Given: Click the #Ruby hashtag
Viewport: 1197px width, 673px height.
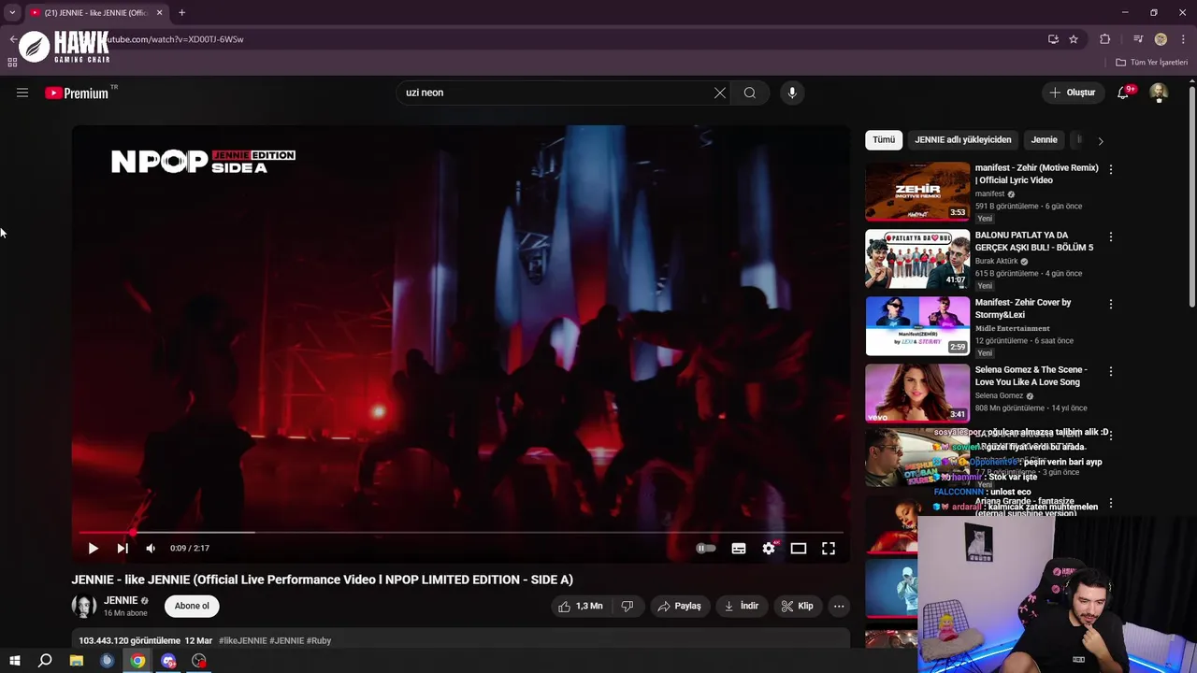Looking at the screenshot, I should pyautogui.click(x=319, y=640).
